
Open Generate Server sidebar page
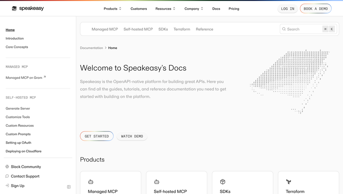click(18, 109)
